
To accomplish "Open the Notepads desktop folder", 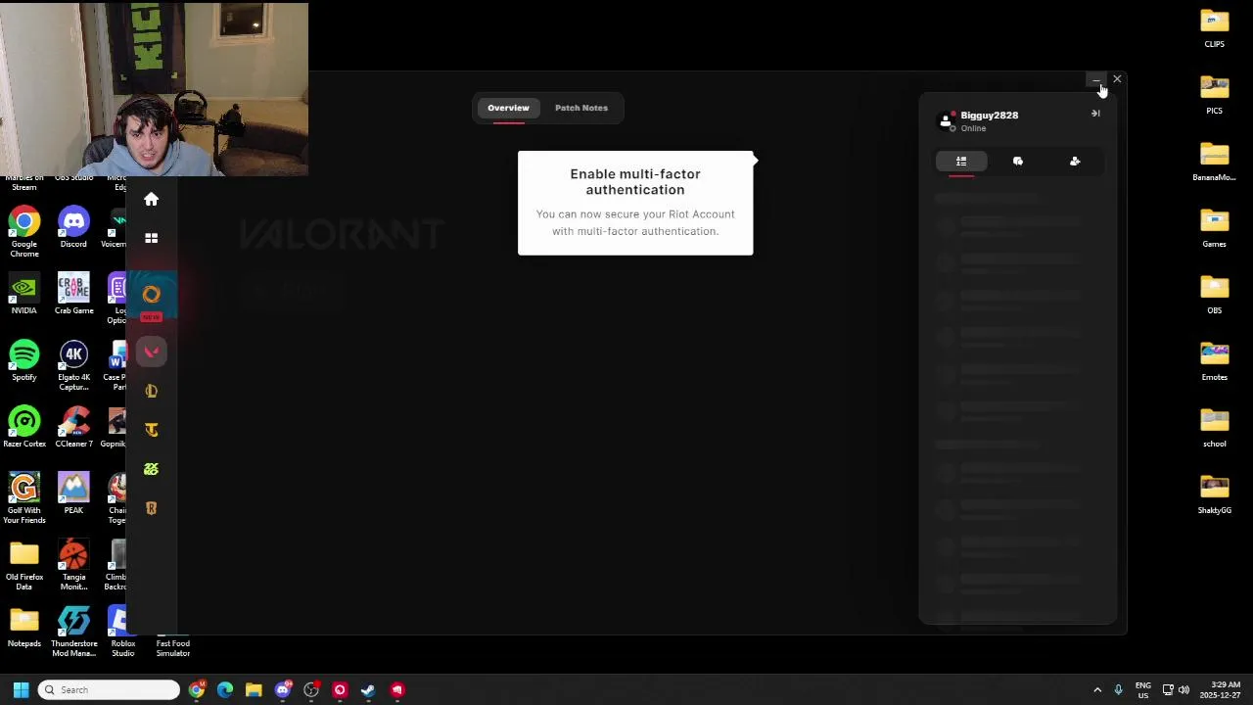I will (24, 626).
